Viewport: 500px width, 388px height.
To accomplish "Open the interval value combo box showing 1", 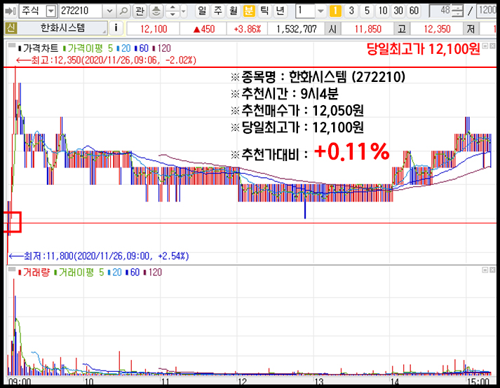I will point(310,11).
